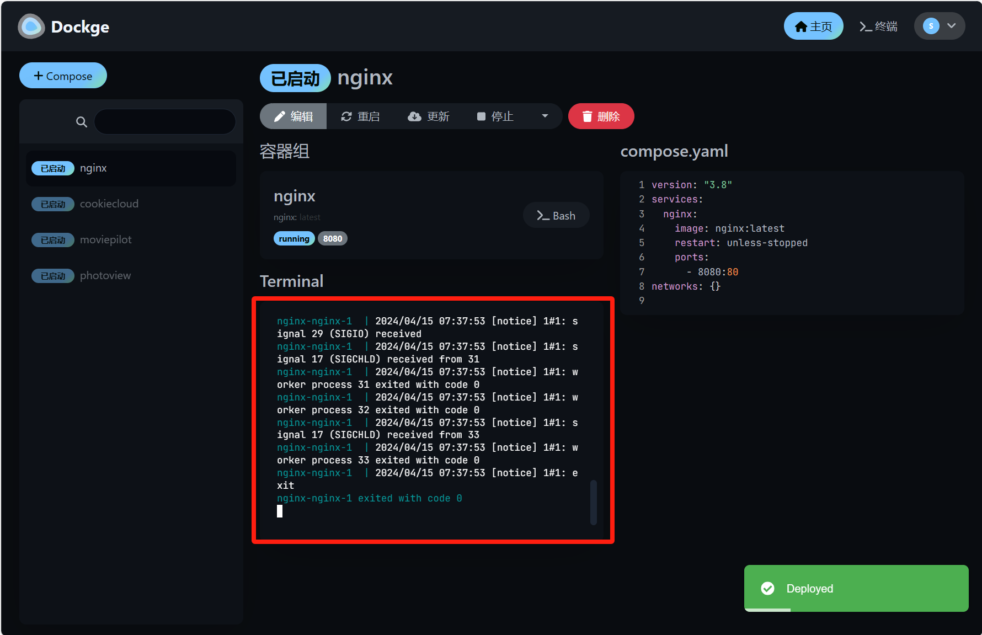Go to the 主页 home page
Image resolution: width=982 pixels, height=635 pixels.
813,26
